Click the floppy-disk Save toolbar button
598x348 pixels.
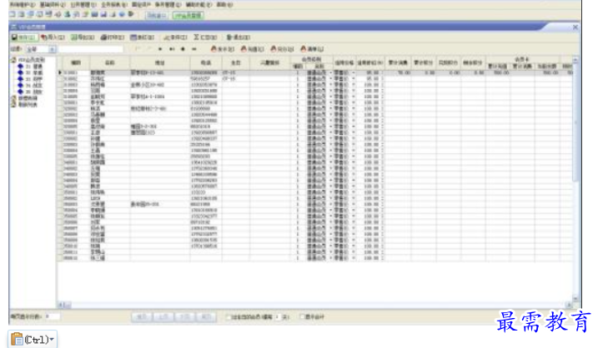(x=23, y=37)
